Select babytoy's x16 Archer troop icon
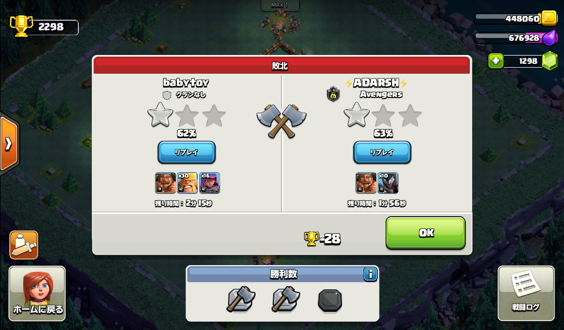This screenshot has width=564, height=330. (210, 183)
